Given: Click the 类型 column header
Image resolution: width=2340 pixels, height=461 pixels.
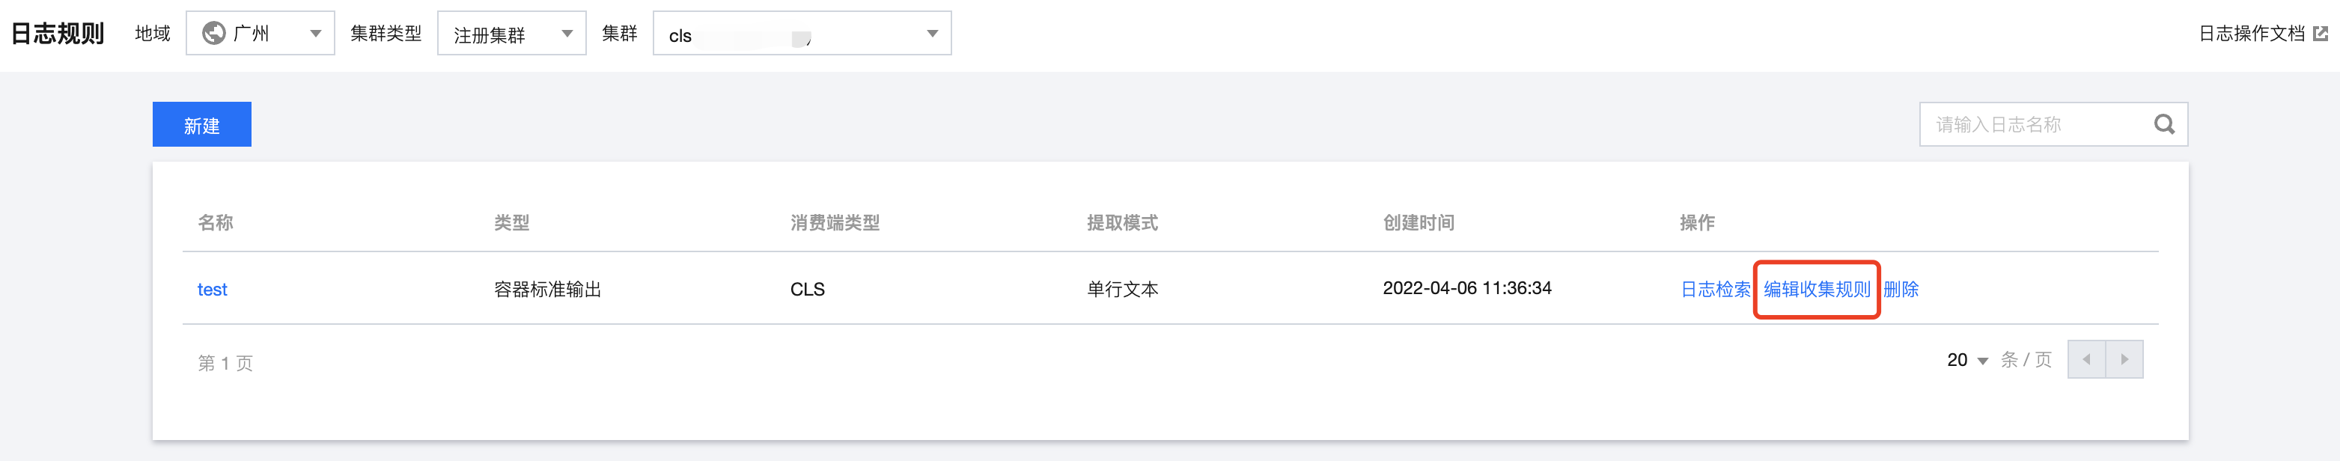Looking at the screenshot, I should (511, 222).
